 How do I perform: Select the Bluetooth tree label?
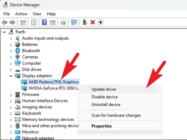click(x=31, y=51)
